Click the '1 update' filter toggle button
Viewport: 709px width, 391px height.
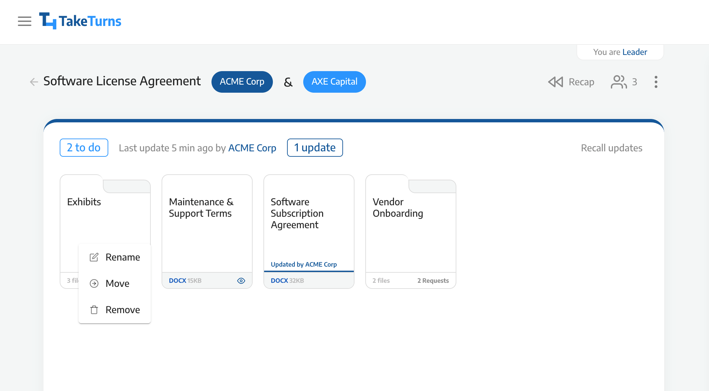pos(315,148)
